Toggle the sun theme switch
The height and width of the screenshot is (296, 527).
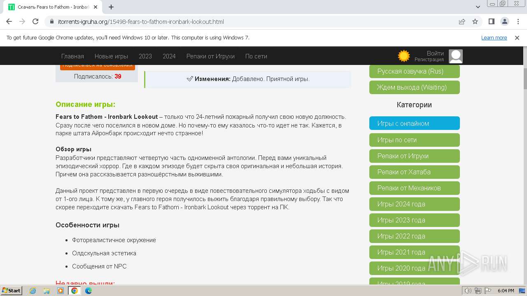pos(404,56)
